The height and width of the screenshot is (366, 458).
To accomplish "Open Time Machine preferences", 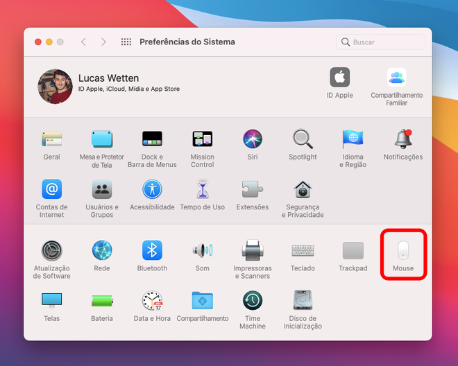I will click(x=253, y=300).
